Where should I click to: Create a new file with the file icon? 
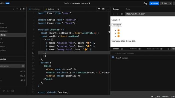(20, 9)
